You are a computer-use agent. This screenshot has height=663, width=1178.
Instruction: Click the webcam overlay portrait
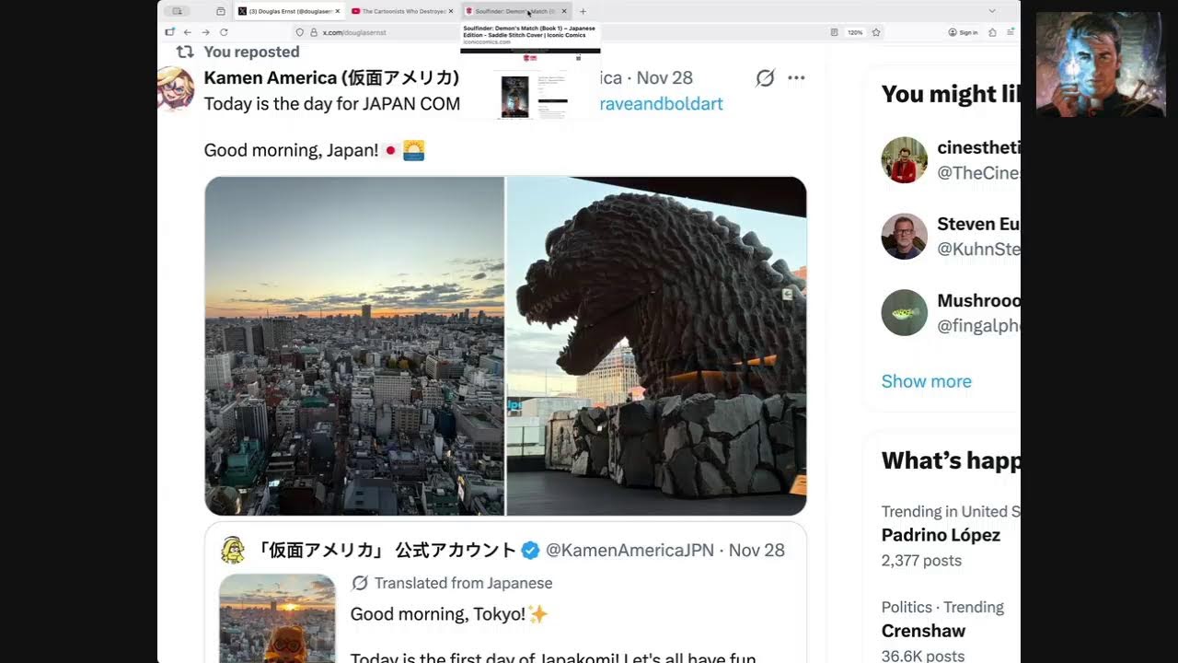point(1100,64)
